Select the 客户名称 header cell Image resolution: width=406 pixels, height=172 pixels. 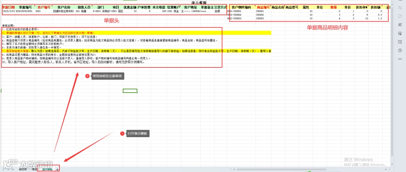64,7
